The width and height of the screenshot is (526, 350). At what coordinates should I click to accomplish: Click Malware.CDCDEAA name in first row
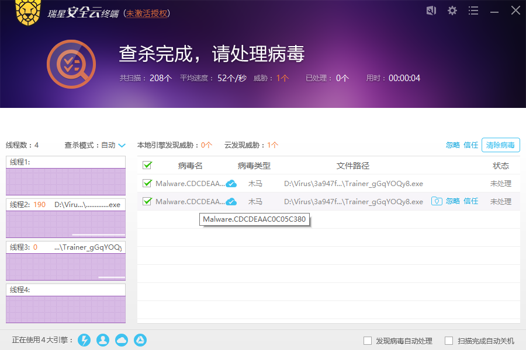tap(190, 184)
